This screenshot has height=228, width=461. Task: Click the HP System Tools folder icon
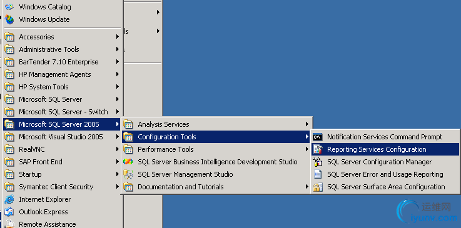[x=9, y=87]
